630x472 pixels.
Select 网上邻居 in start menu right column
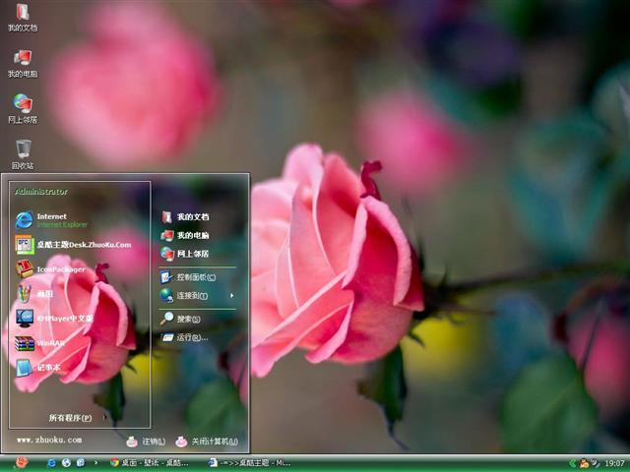click(185, 254)
